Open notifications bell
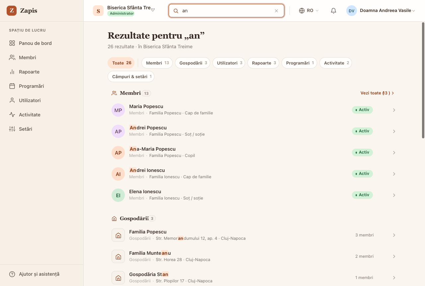The image size is (425, 286). 334,11
